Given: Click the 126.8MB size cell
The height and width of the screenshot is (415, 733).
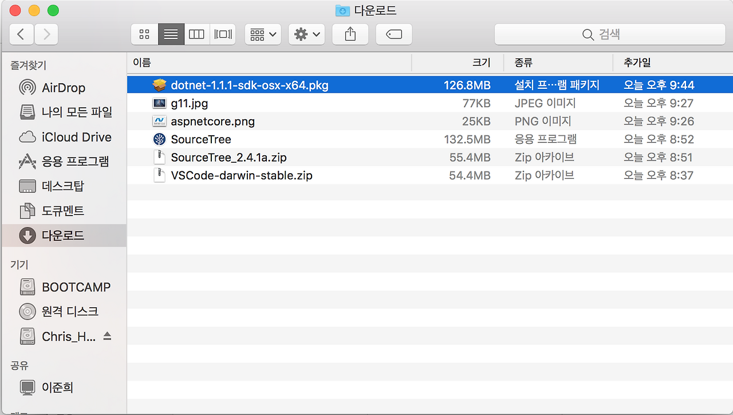Looking at the screenshot, I should coord(467,85).
